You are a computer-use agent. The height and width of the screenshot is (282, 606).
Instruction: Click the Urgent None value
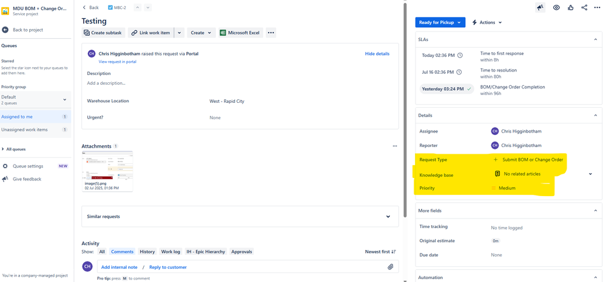coord(215,117)
